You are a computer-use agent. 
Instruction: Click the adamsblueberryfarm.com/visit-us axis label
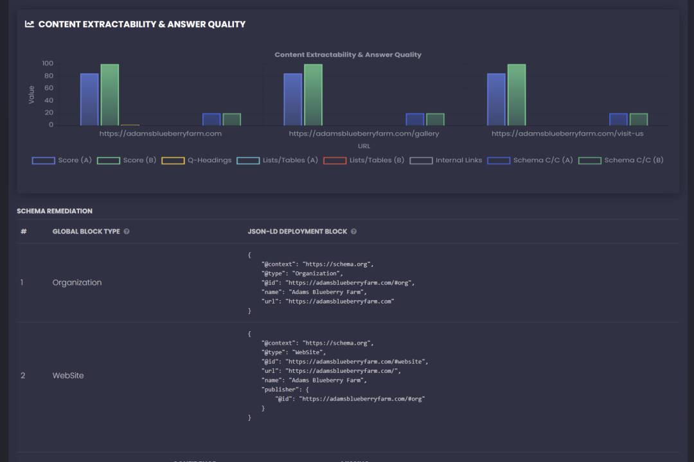click(x=567, y=134)
